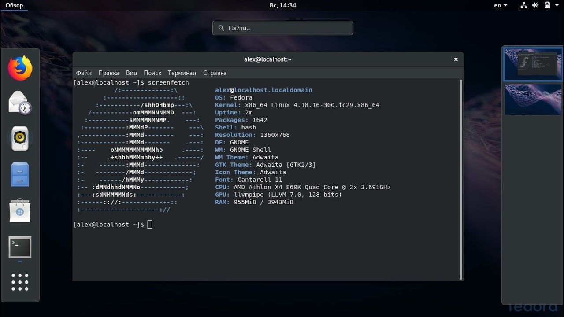Image resolution: width=564 pixels, height=317 pixels.
Task: Select the Terminal icon in dash
Action: coord(20,247)
